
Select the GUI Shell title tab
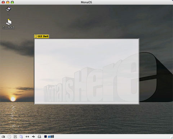point(41,36)
